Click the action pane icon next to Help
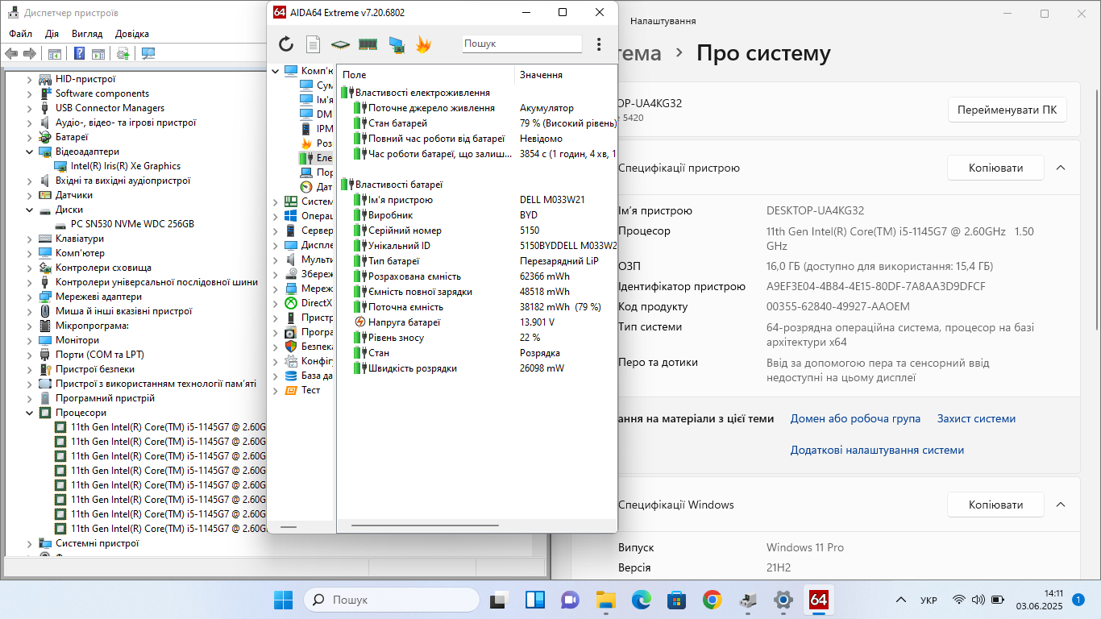Viewport: 1101px width, 619px height. (x=98, y=53)
